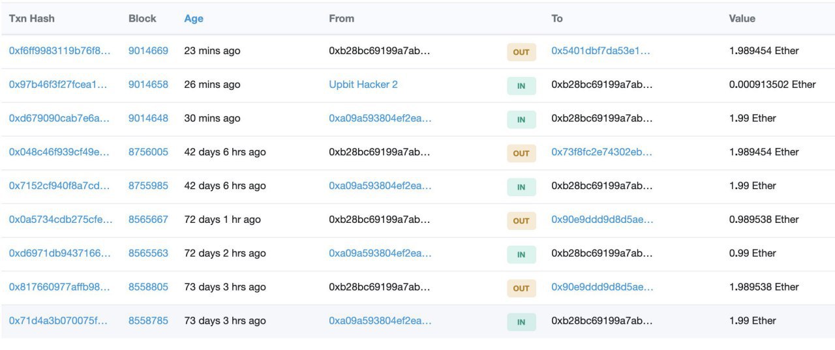Viewport: 835px width, 350px height.
Task: Click the OUT badge in block 8558805 row
Action: (521, 288)
